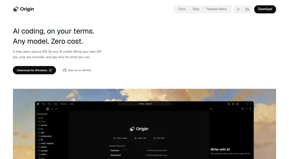This screenshot has height=159, width=289.
Task: Expand the node_modules folder
Action: (45, 143)
